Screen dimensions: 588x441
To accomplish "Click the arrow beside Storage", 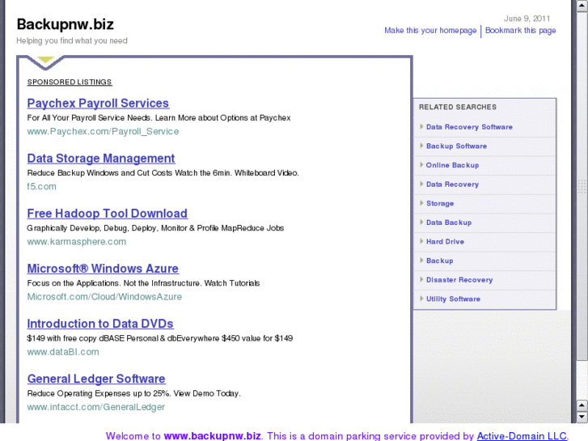I will [x=421, y=203].
